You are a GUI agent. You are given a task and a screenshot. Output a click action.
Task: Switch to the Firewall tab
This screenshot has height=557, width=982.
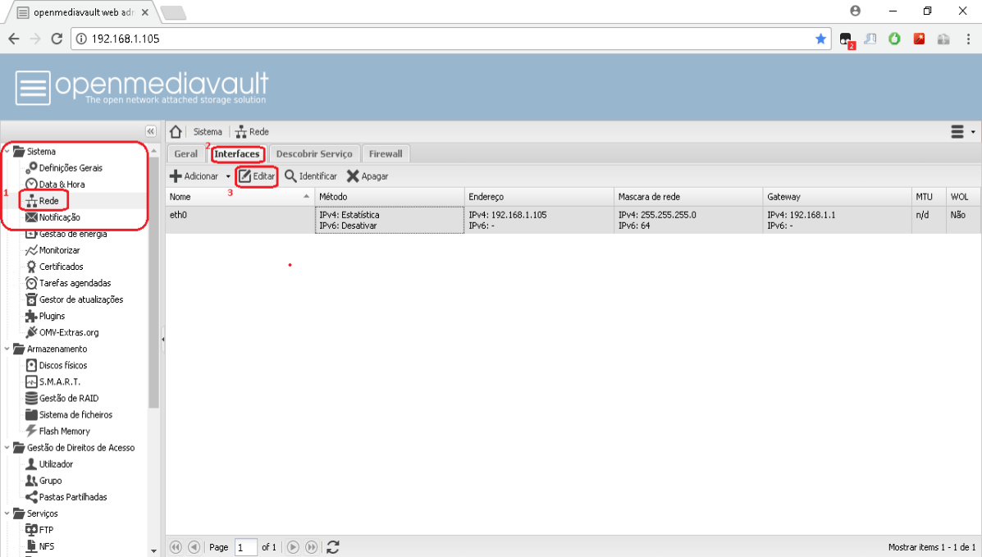pos(386,154)
